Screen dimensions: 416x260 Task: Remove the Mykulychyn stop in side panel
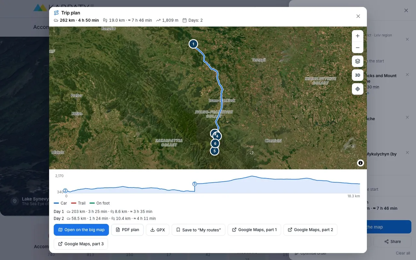407,152
